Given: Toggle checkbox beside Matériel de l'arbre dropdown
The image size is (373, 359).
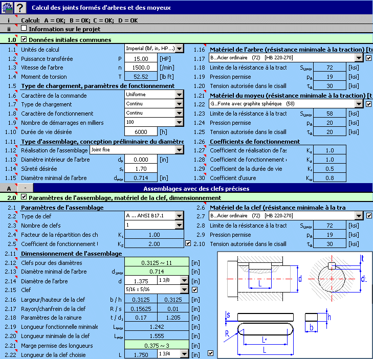Looking at the screenshot, I should tap(368, 58).
